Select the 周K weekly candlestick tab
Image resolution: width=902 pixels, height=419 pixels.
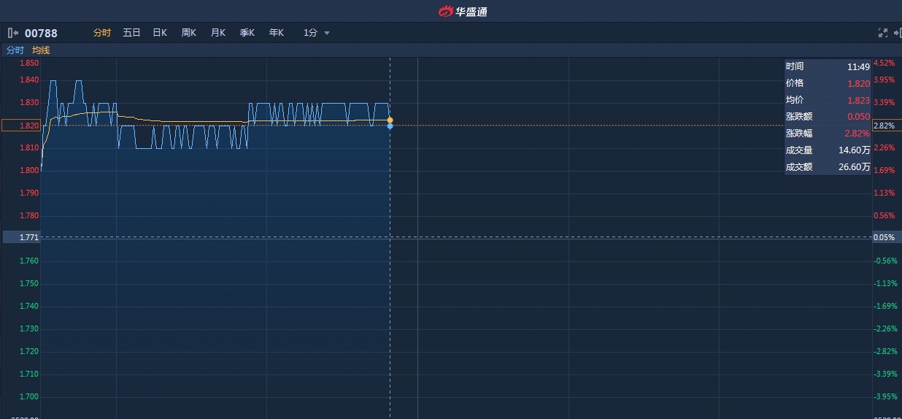click(189, 33)
